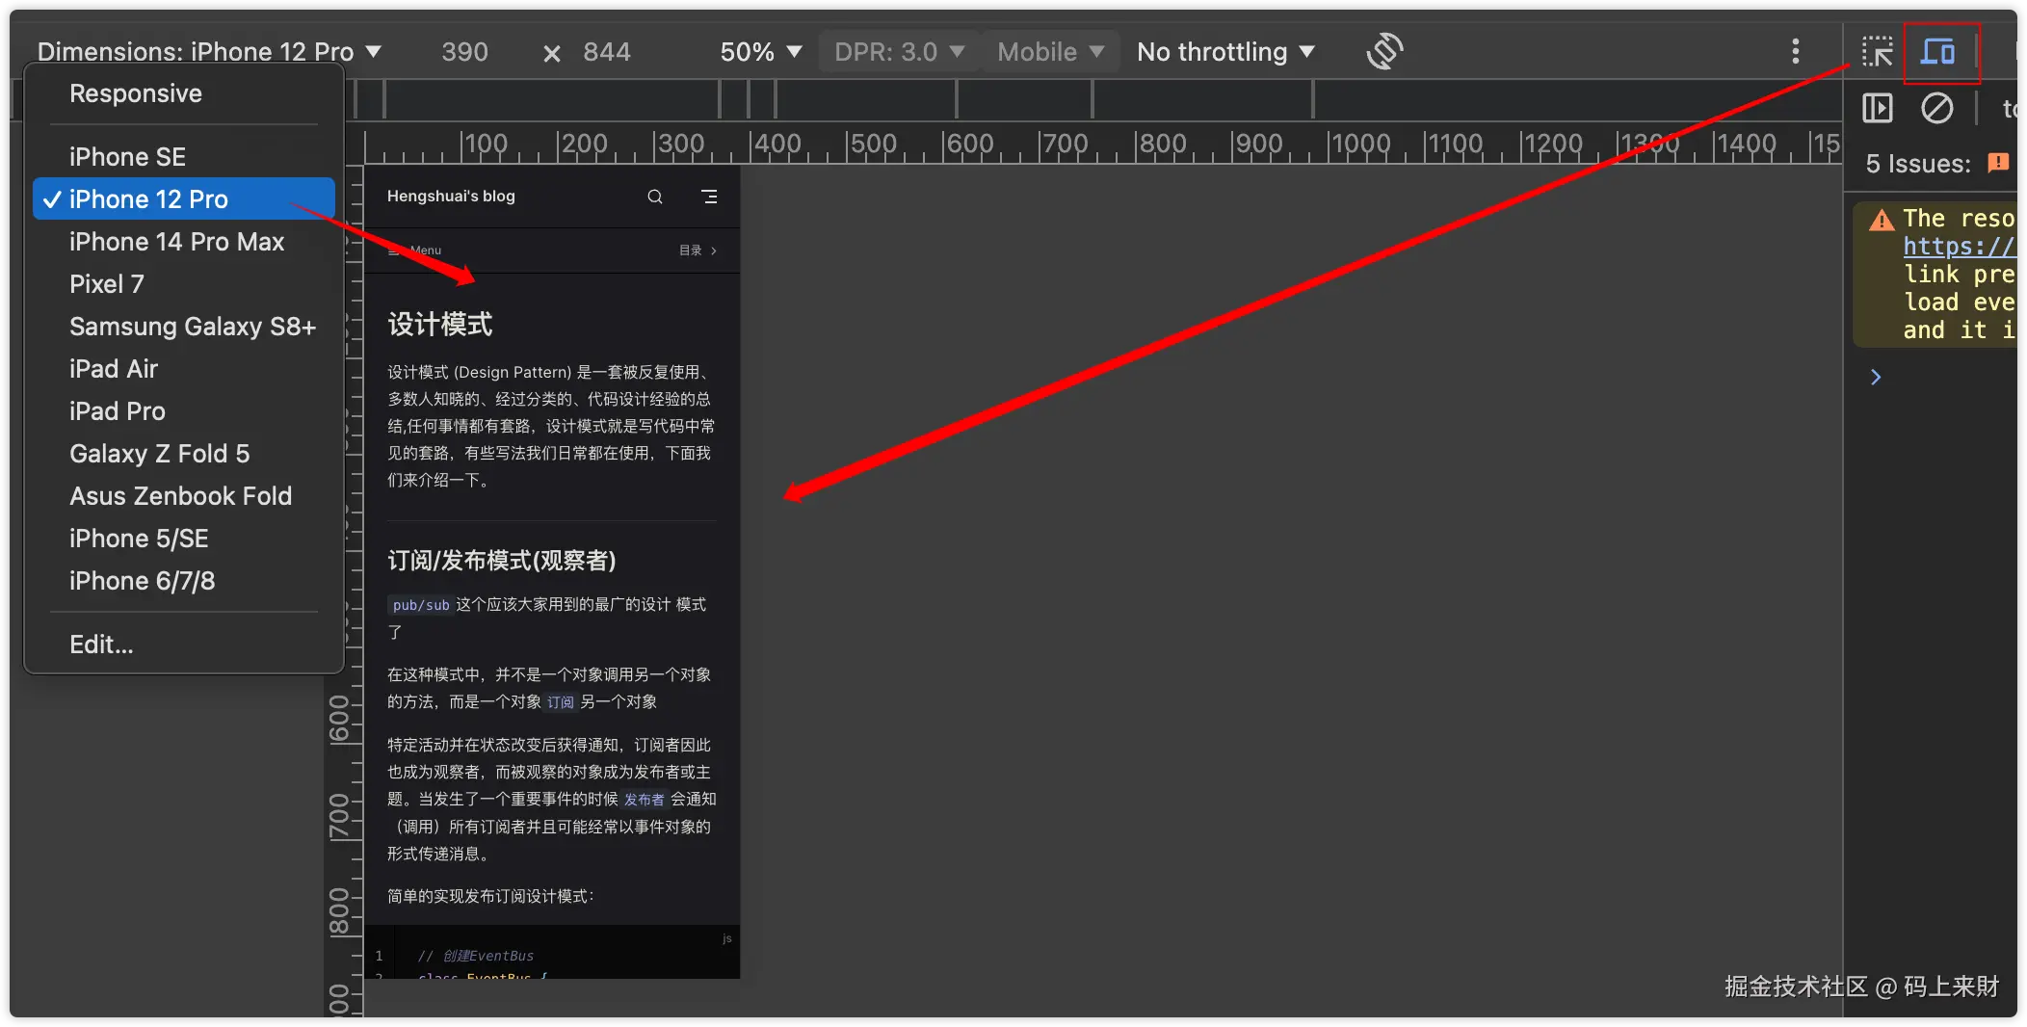Click the 订阅 inline code tag

(561, 702)
